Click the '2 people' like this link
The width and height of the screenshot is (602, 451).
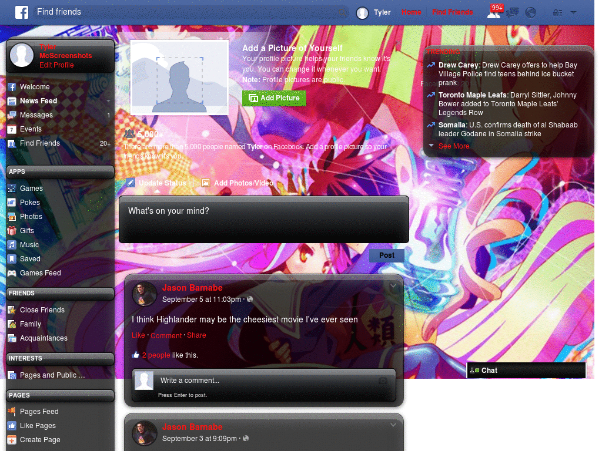click(156, 355)
